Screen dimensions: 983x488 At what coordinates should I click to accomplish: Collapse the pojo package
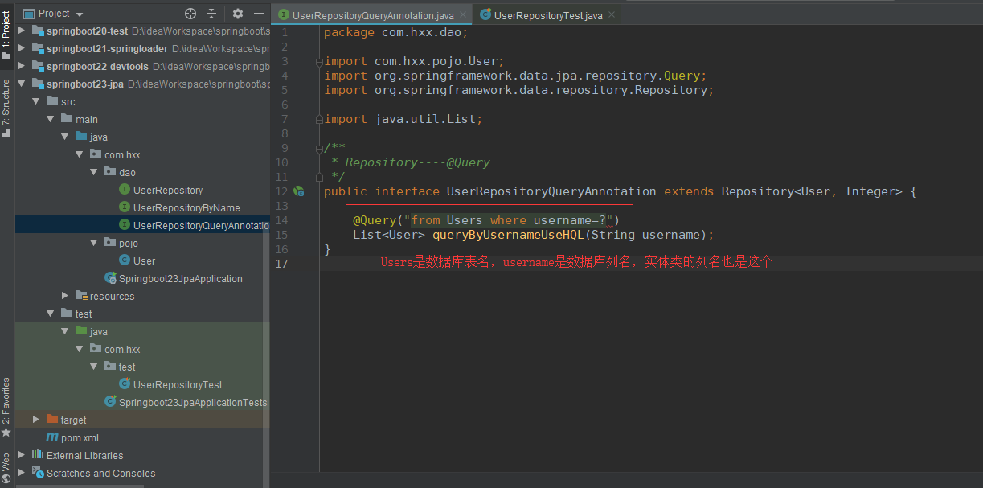(93, 243)
